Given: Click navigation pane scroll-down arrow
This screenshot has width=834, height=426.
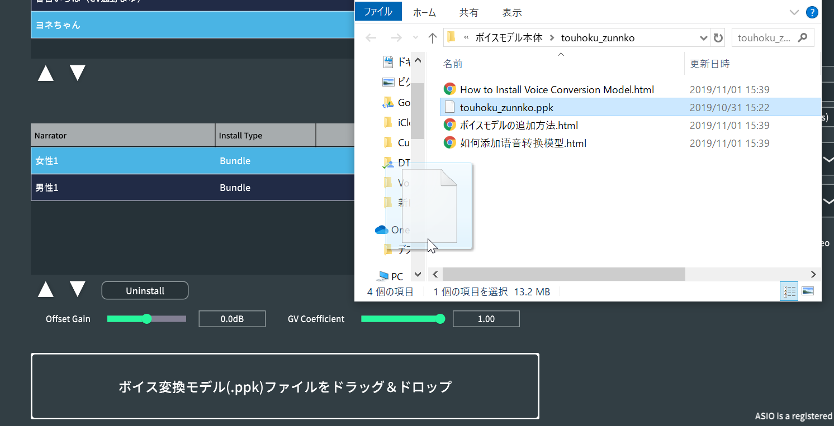Looking at the screenshot, I should pos(418,275).
